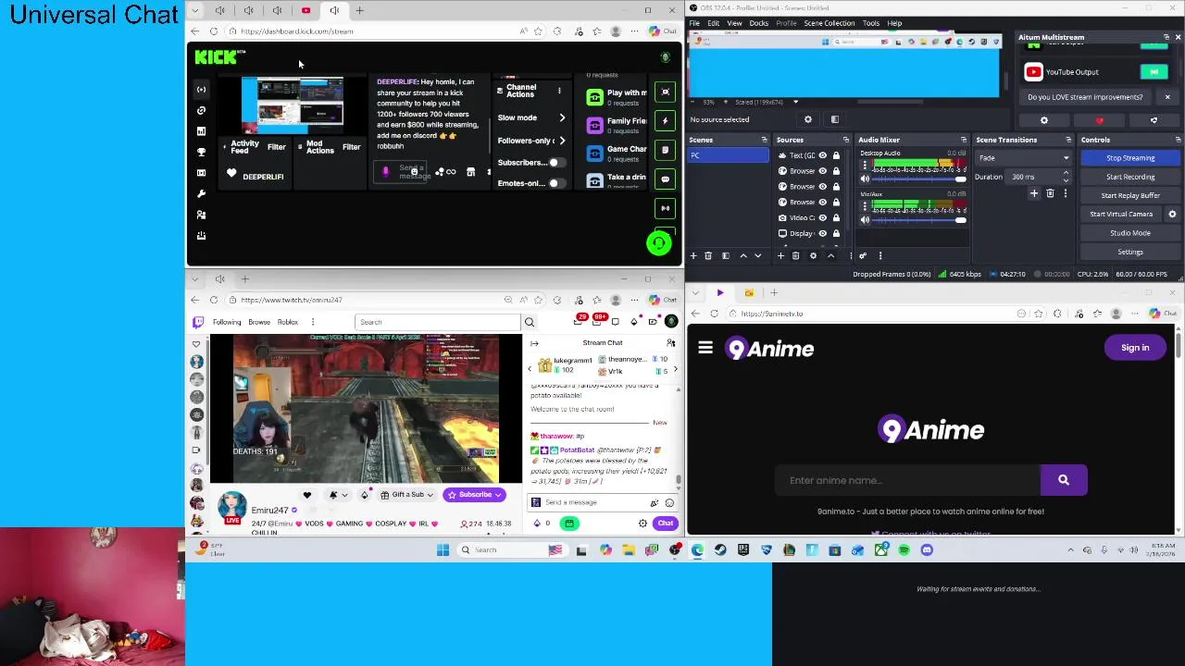Open OBS Audio Mixer advanced properties gears icon

tap(862, 255)
